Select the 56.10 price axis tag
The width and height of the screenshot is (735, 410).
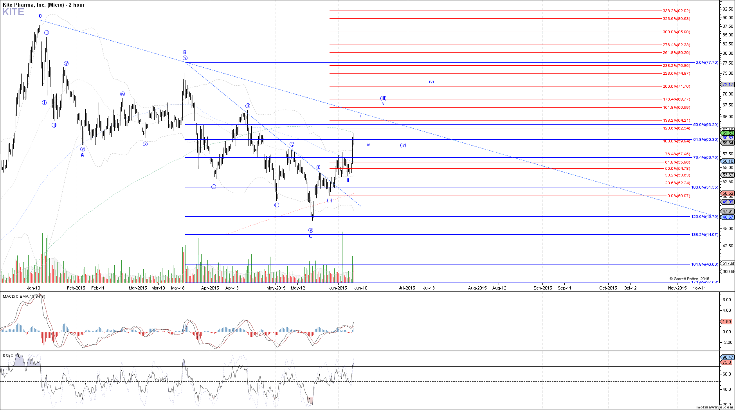727,161
